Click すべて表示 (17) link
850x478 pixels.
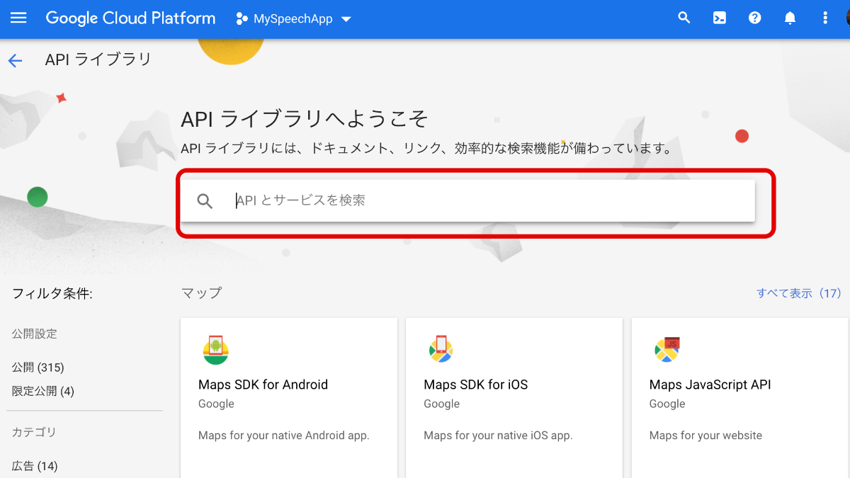coord(798,293)
